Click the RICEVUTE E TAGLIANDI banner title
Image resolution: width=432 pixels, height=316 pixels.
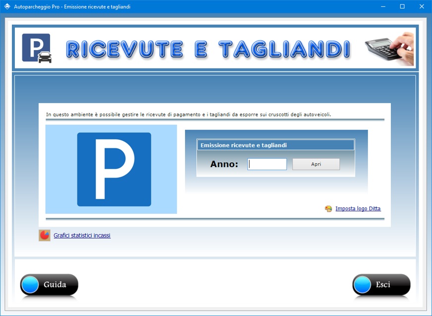coord(208,49)
